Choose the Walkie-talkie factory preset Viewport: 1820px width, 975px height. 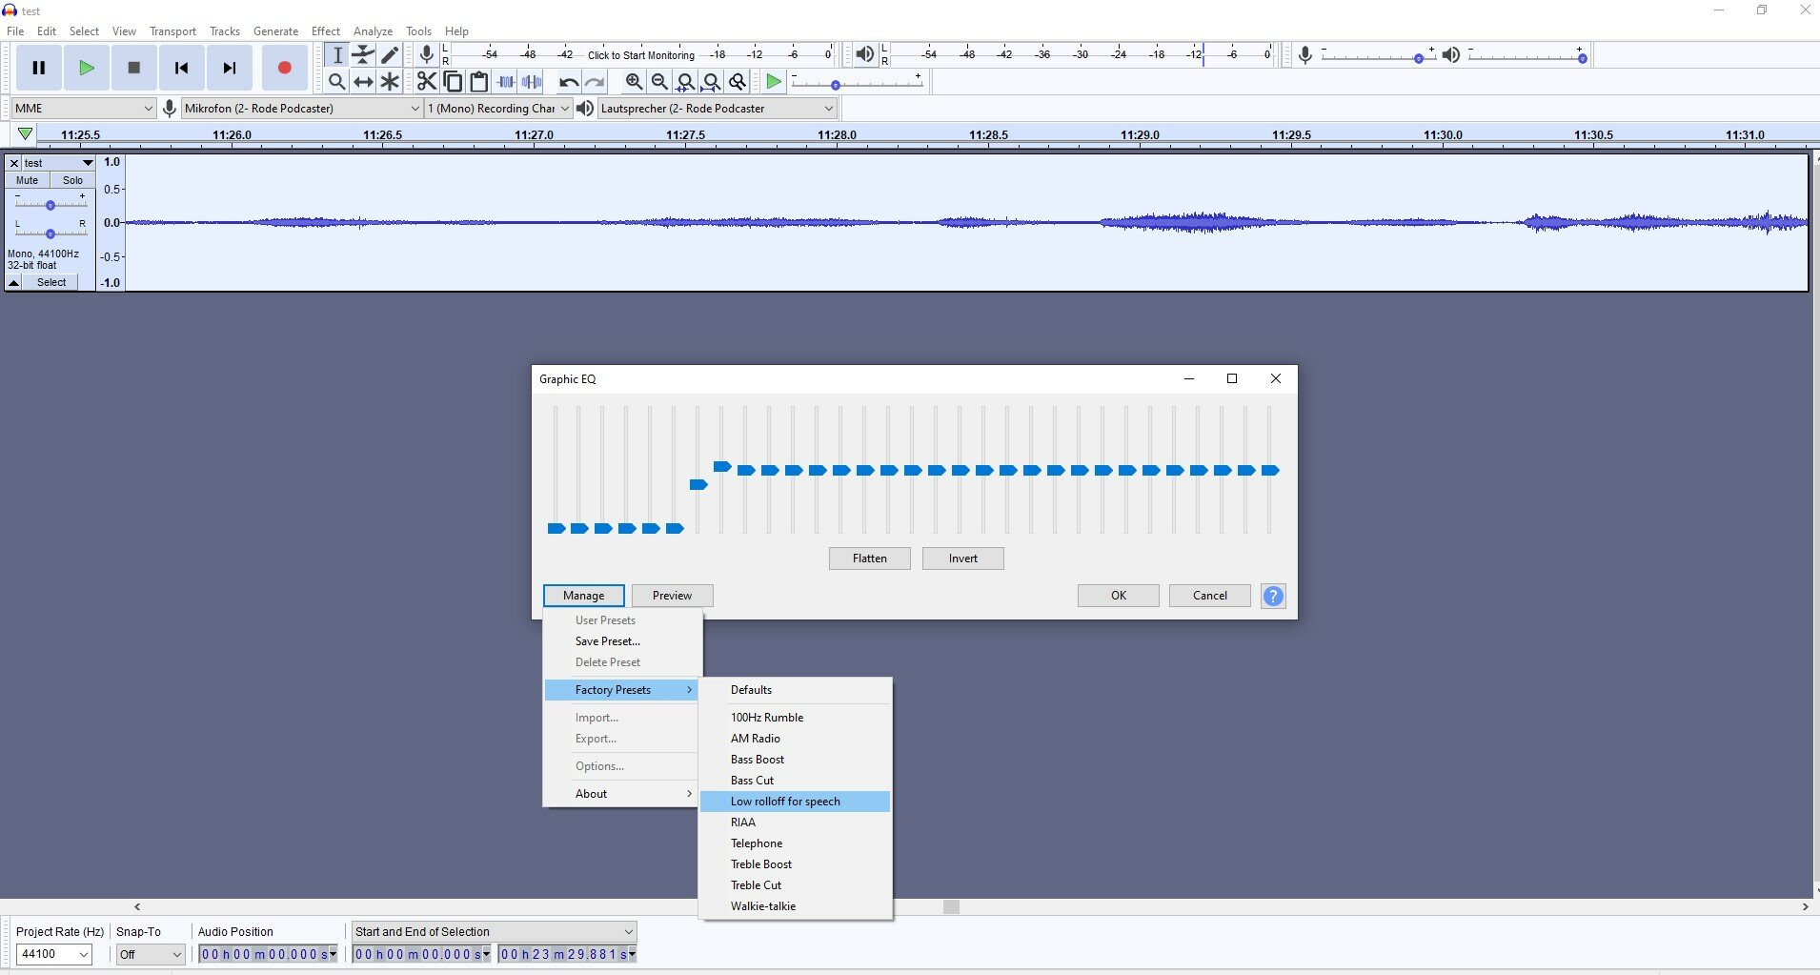point(795,906)
